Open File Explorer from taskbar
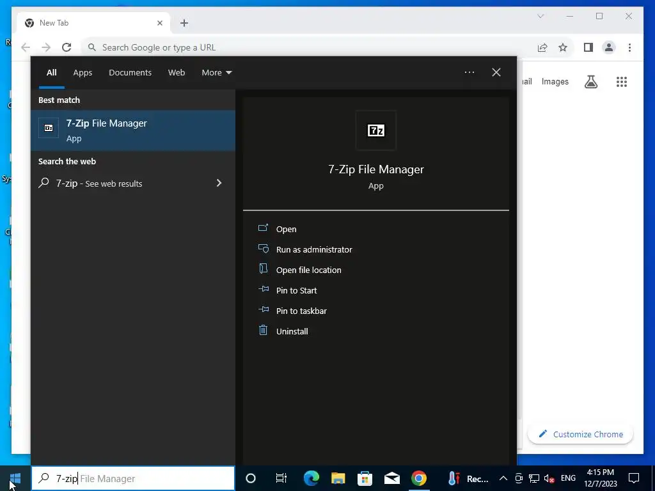 pyautogui.click(x=338, y=478)
